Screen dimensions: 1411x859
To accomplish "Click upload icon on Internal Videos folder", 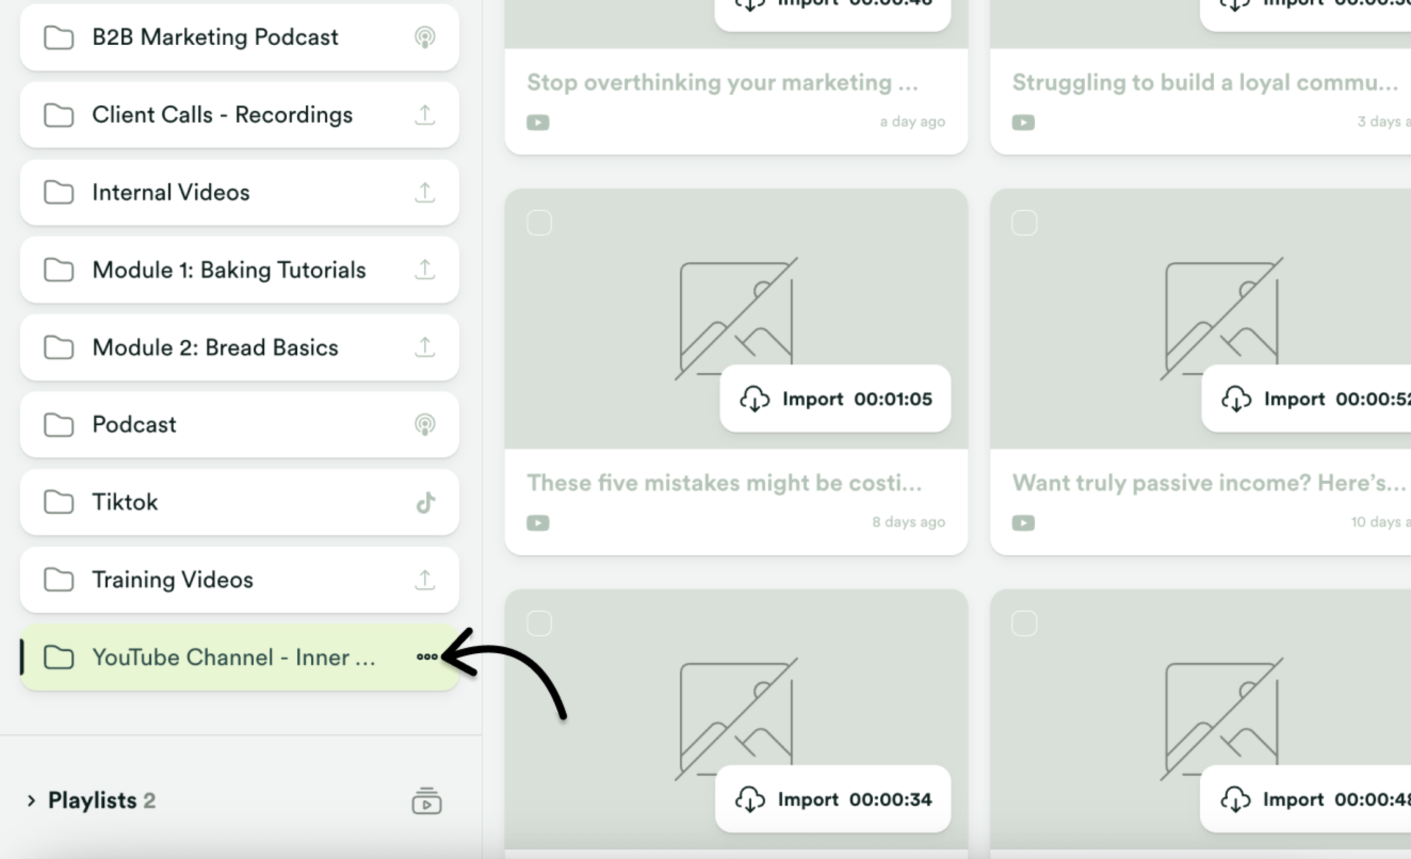I will (x=425, y=192).
